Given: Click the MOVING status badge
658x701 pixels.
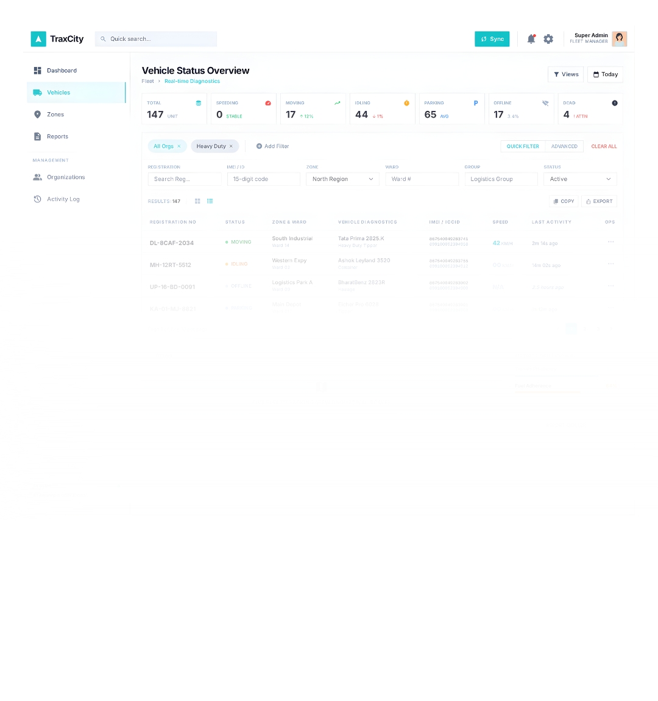Looking at the screenshot, I should point(238,242).
